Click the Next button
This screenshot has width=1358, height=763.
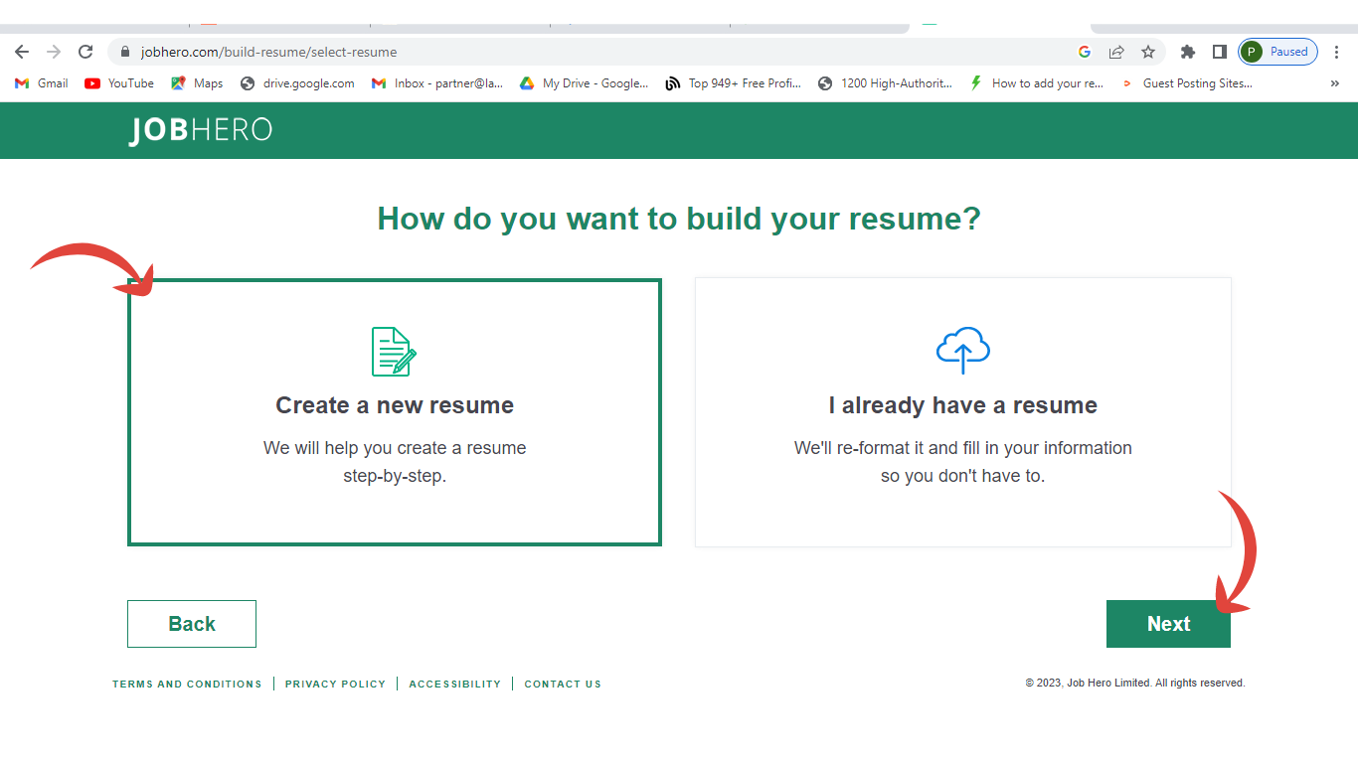click(1168, 624)
